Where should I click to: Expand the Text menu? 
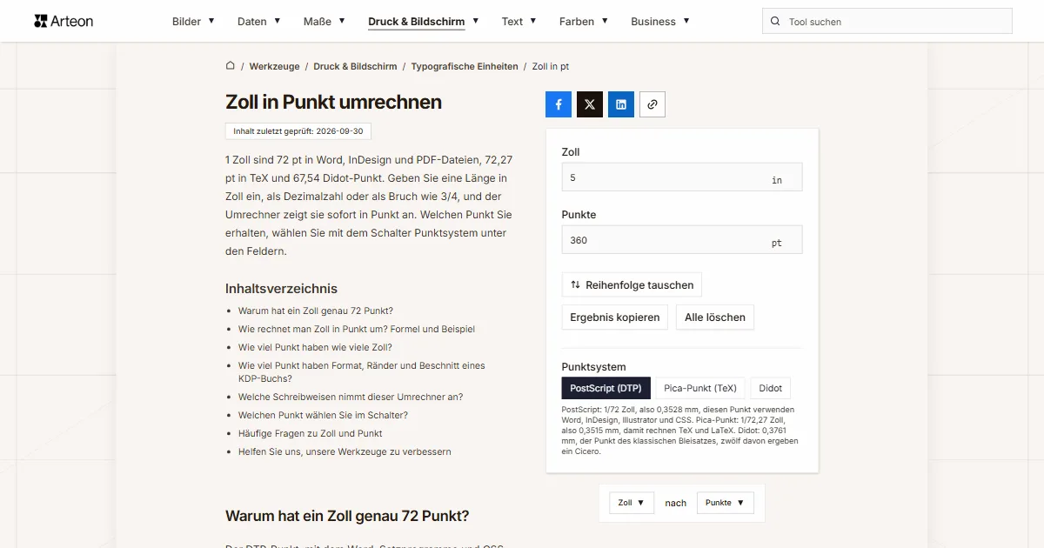519,21
